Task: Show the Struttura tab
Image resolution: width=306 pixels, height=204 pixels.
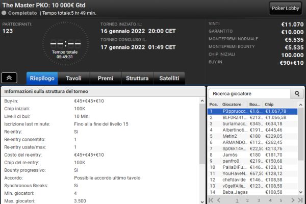Action: pos(137,78)
